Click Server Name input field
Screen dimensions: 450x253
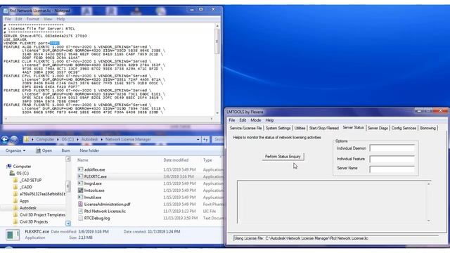392,169
